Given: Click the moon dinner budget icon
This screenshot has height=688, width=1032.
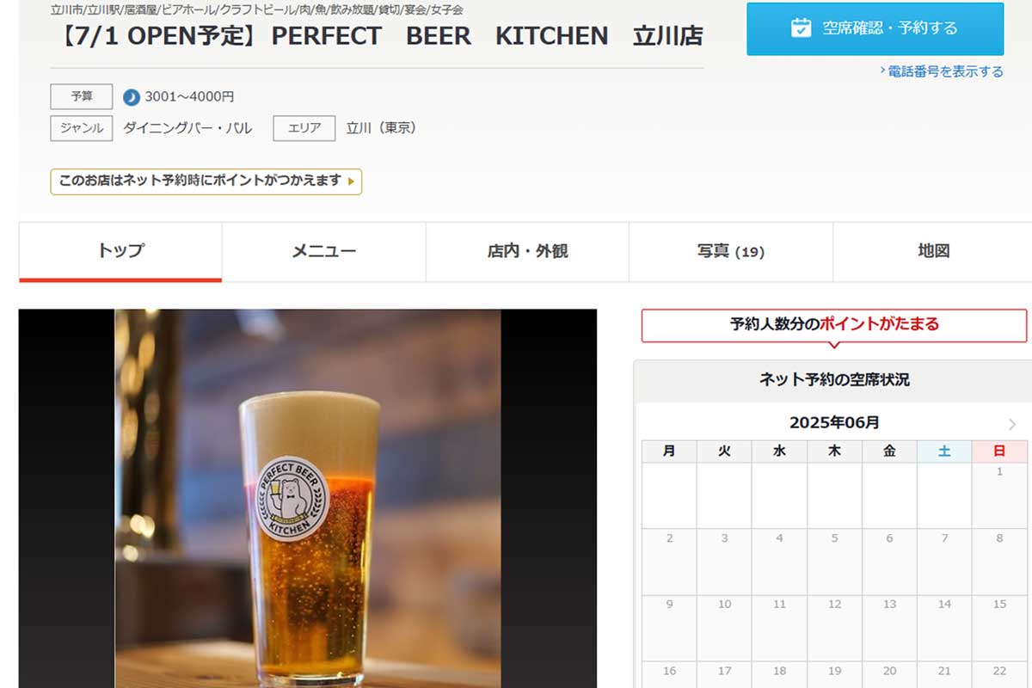Looking at the screenshot, I should click(132, 97).
